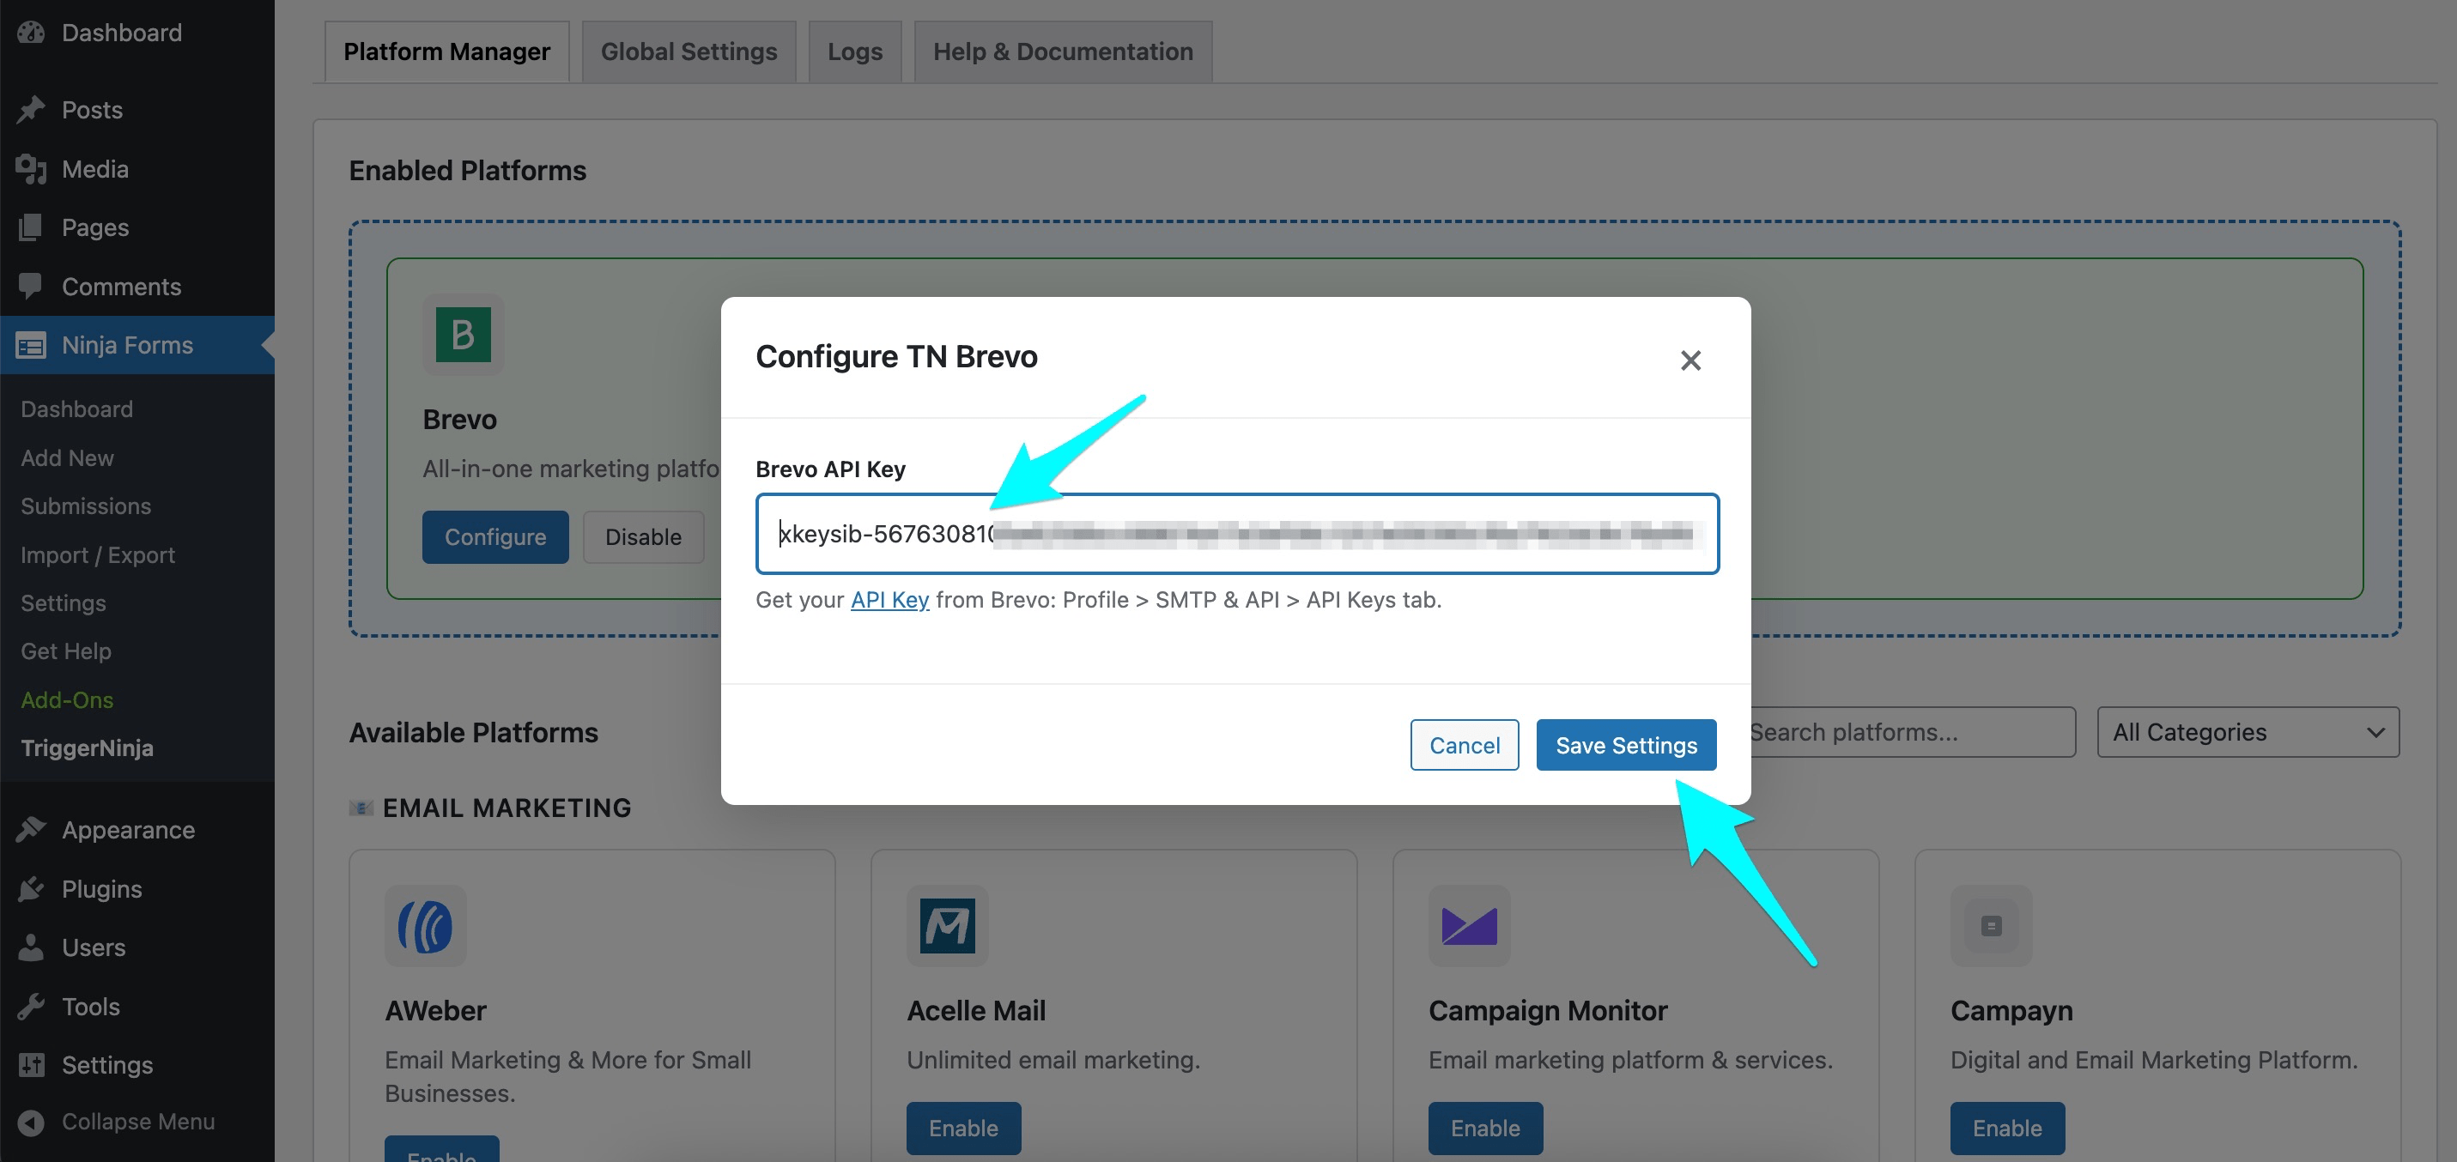The height and width of the screenshot is (1162, 2457).
Task: Click the Campaign Monitor envelope icon
Action: (1468, 926)
